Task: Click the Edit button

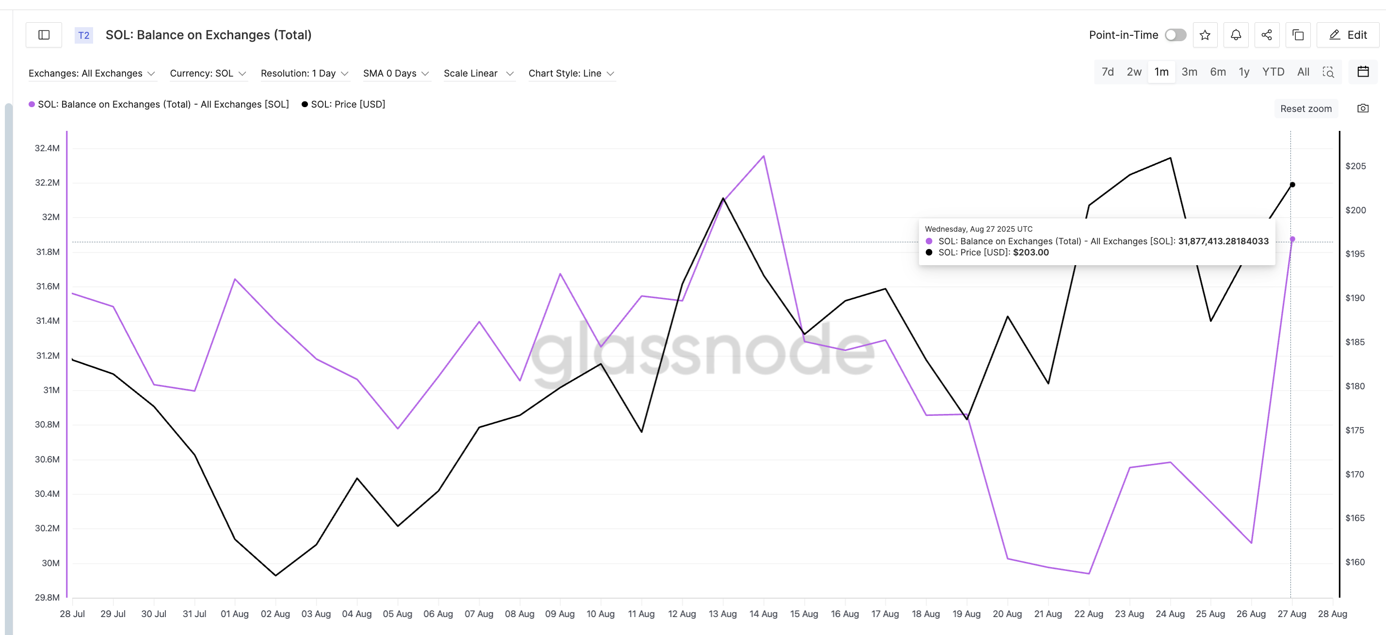Action: click(x=1348, y=34)
